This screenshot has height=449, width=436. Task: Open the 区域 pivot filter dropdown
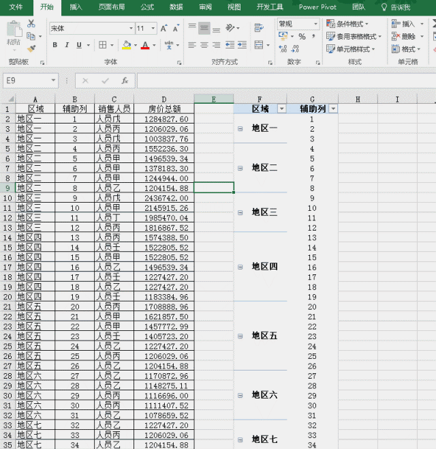point(281,109)
